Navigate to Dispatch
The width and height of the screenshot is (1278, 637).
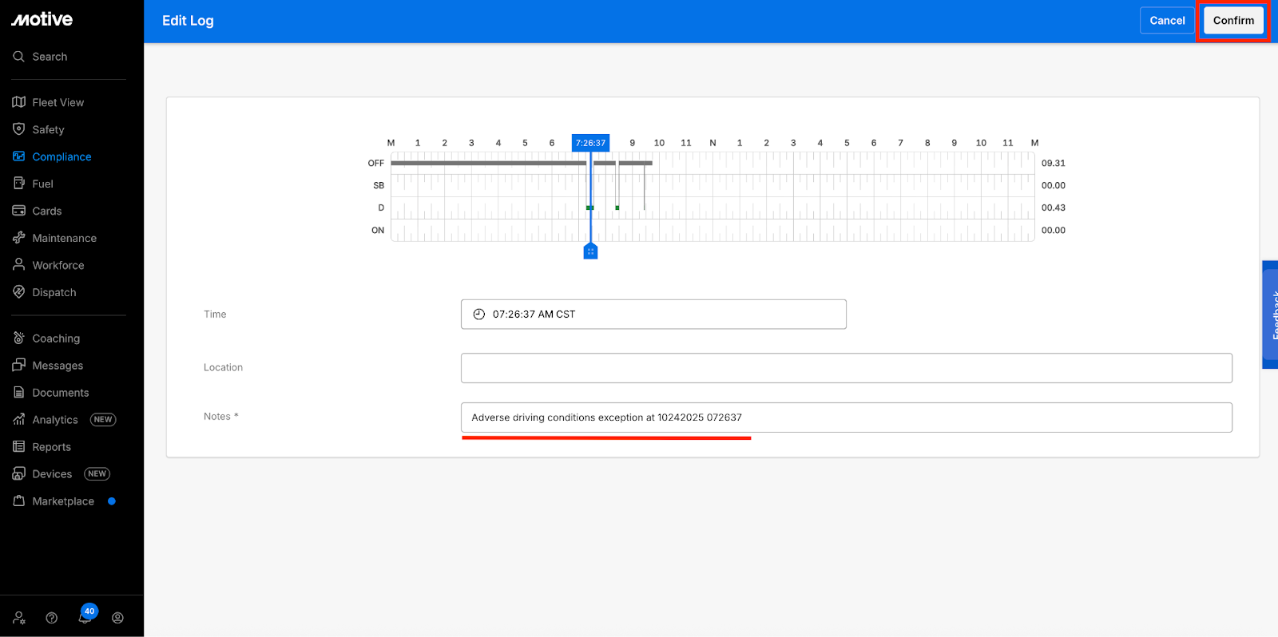54,292
